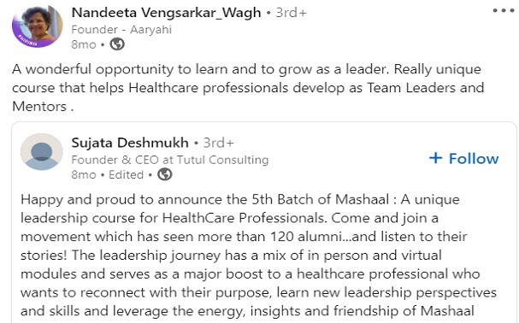This screenshot has width=519, height=323.
Task: Click Founder & CEO at Tutul Consulting headline
Action: tap(170, 160)
